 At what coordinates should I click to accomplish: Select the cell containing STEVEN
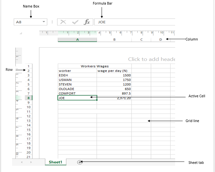[x=77, y=84]
